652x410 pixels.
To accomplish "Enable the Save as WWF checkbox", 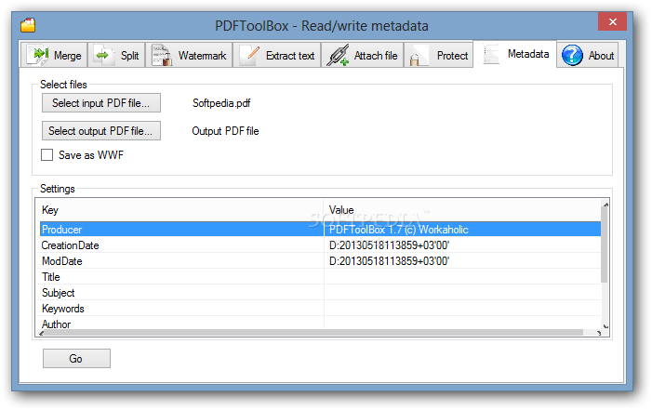I will pyautogui.click(x=47, y=155).
